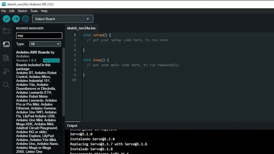
Task: Click the 'put your main code here' comment
Action: click(133, 65)
